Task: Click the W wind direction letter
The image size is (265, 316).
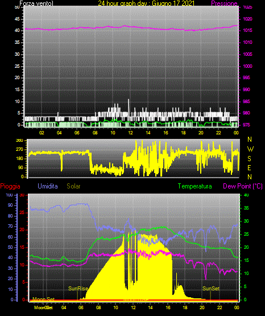Action: tap(250, 149)
